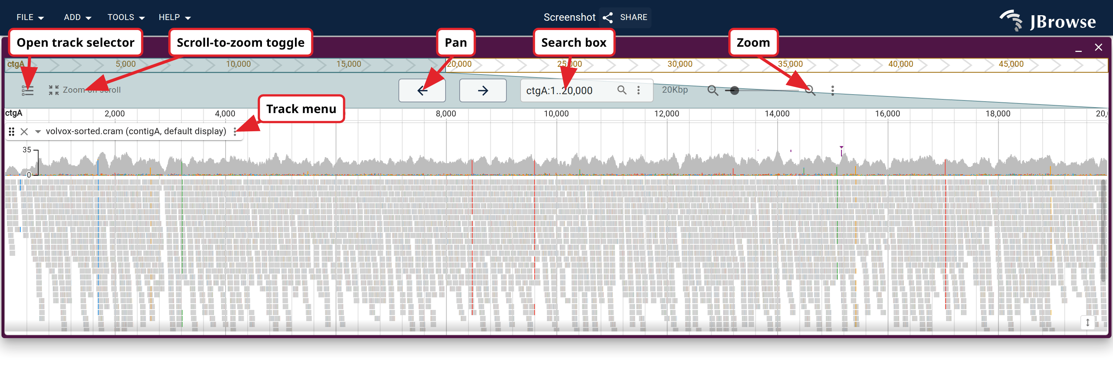
Task: Grab the track drag handle icon
Action: pos(12,131)
